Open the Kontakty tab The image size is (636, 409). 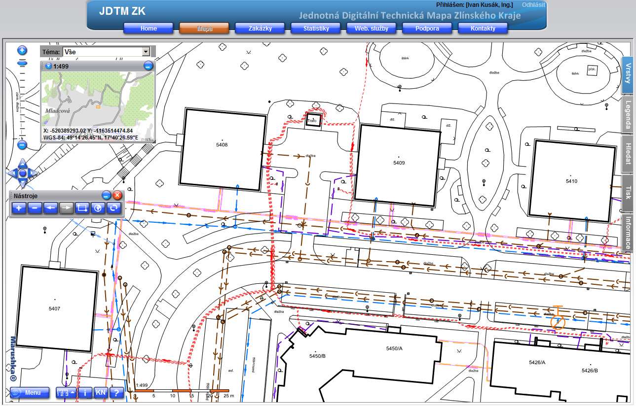coord(483,29)
